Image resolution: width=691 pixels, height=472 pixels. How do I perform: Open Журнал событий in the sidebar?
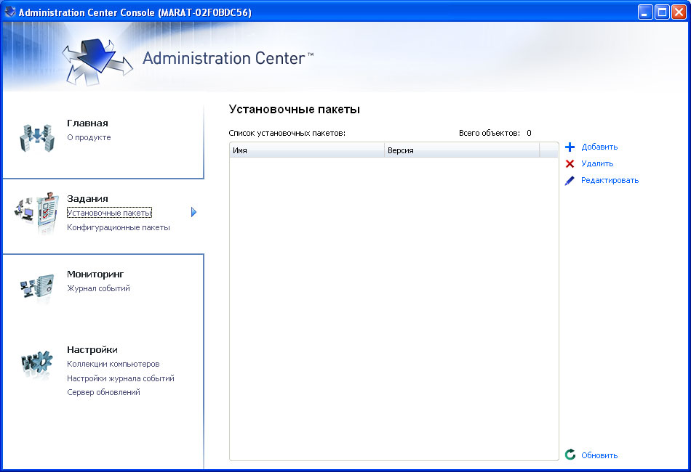[98, 288]
